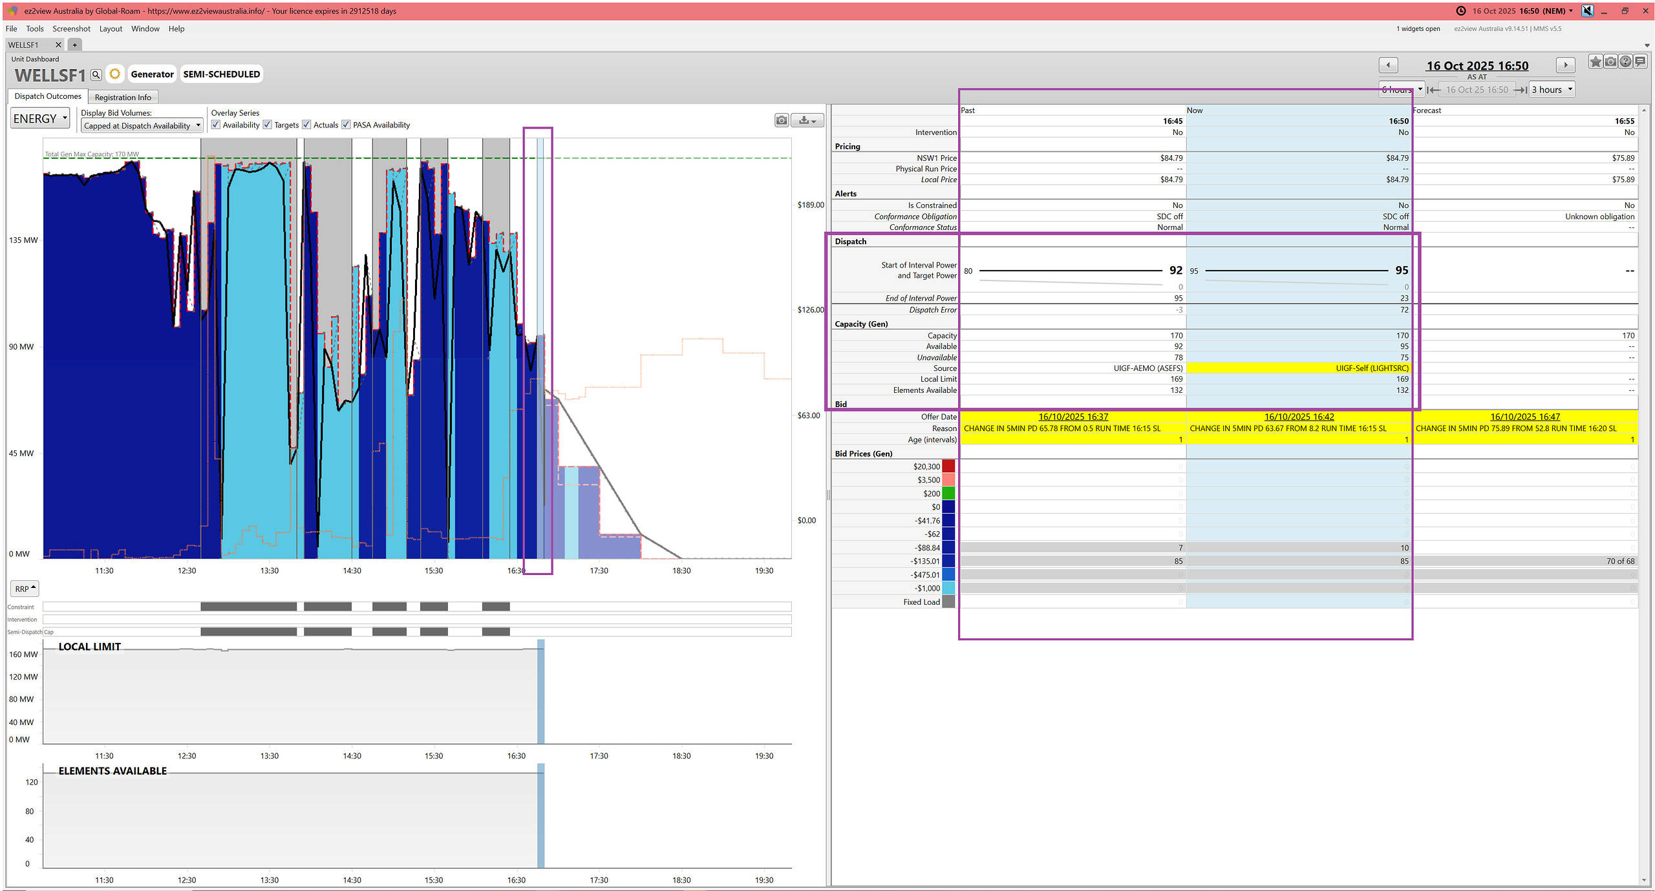The height and width of the screenshot is (891, 1655).
Task: Switch to the Registration Info tab
Action: point(123,98)
